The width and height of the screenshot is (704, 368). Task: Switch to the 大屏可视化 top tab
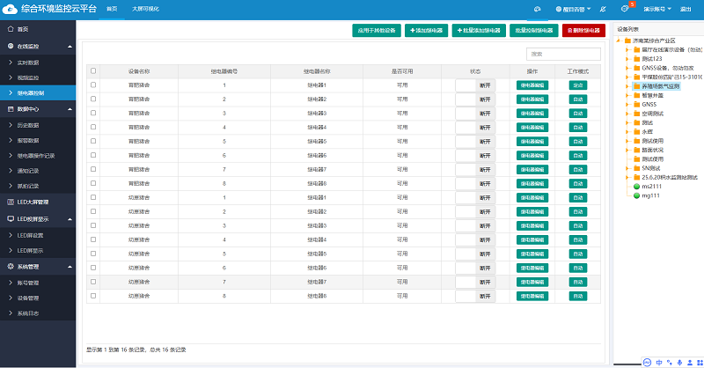pyautogui.click(x=145, y=8)
